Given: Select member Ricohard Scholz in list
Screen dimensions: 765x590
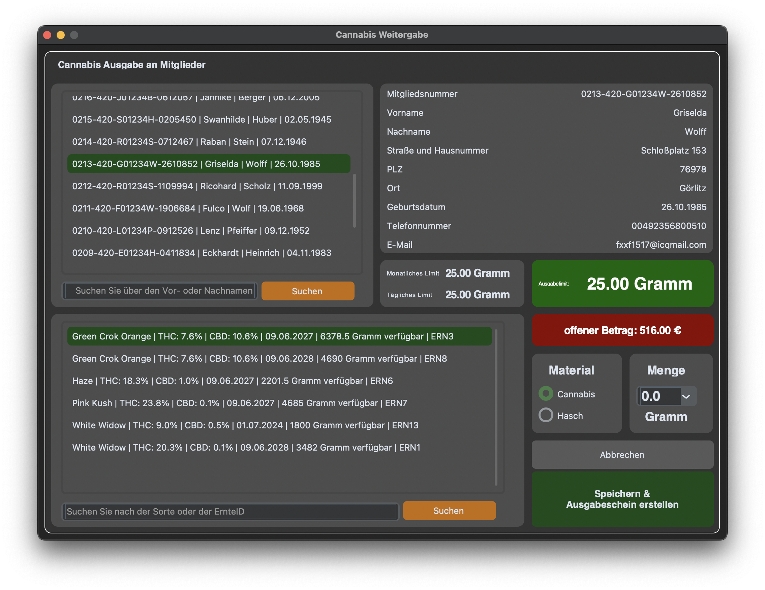Looking at the screenshot, I should [x=197, y=186].
